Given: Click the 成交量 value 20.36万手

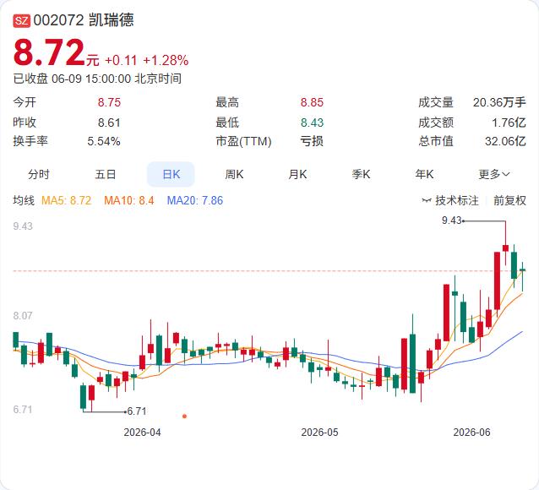Looking at the screenshot, I should pos(499,102).
